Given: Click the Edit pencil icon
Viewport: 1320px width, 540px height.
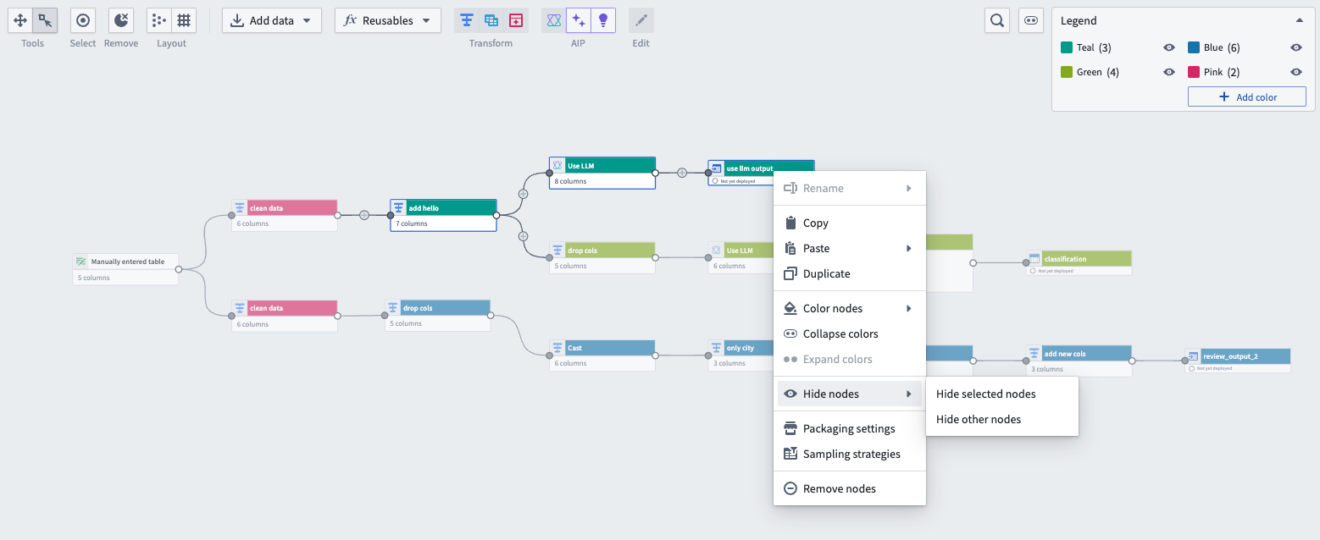Looking at the screenshot, I should [641, 20].
